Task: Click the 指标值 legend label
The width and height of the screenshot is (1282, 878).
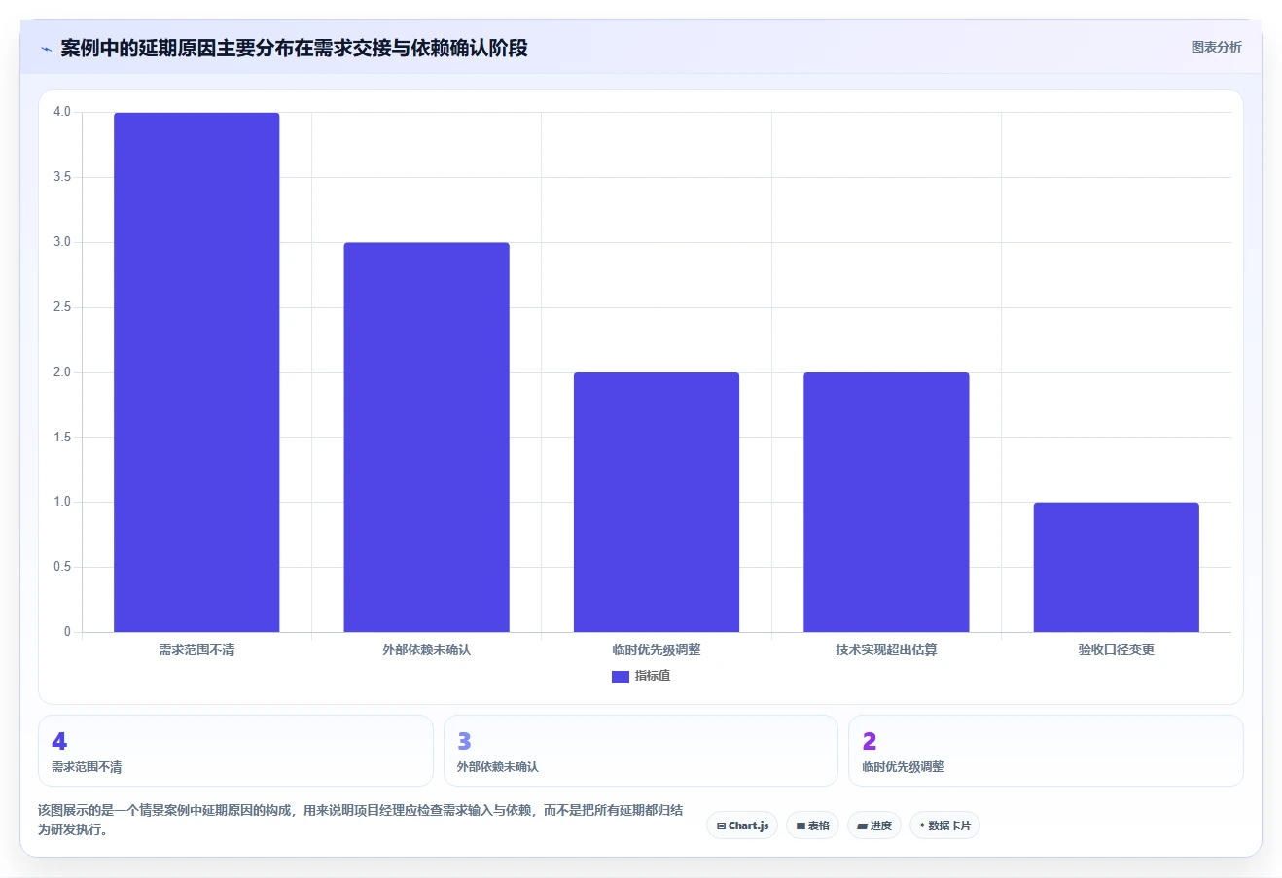Action: [653, 676]
